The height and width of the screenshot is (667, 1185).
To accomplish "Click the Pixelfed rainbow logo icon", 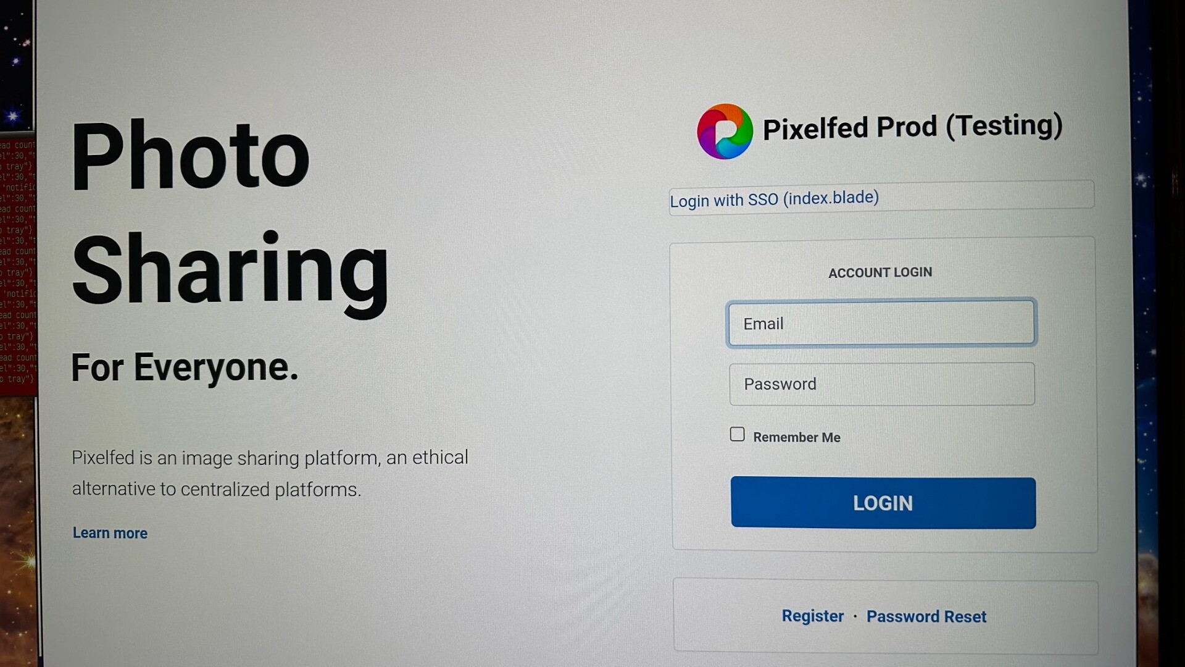I will click(x=725, y=131).
